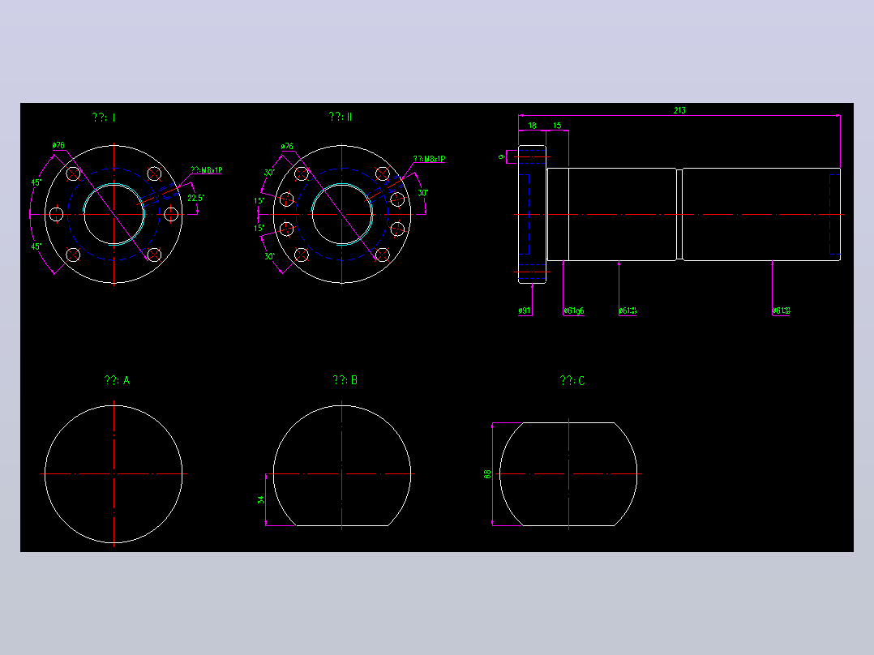Screen dimensions: 874x655
Task: Select the M8x1P note in view II
Action: (429, 159)
